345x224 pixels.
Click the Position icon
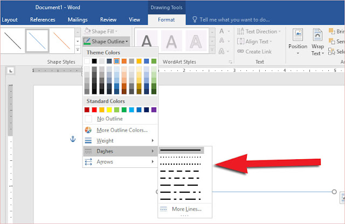coord(298,35)
